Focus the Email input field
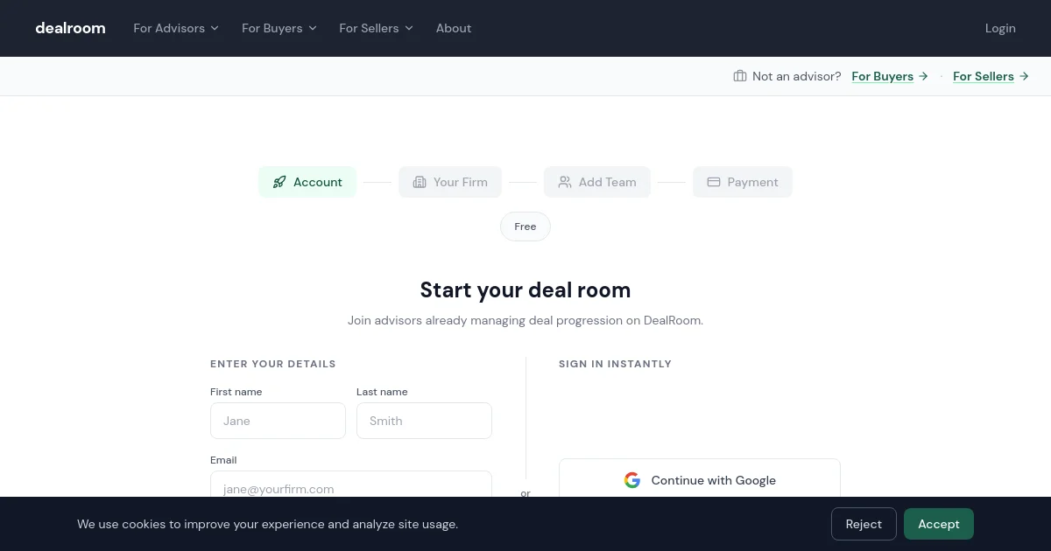Image resolution: width=1051 pixels, height=551 pixels. point(351,484)
